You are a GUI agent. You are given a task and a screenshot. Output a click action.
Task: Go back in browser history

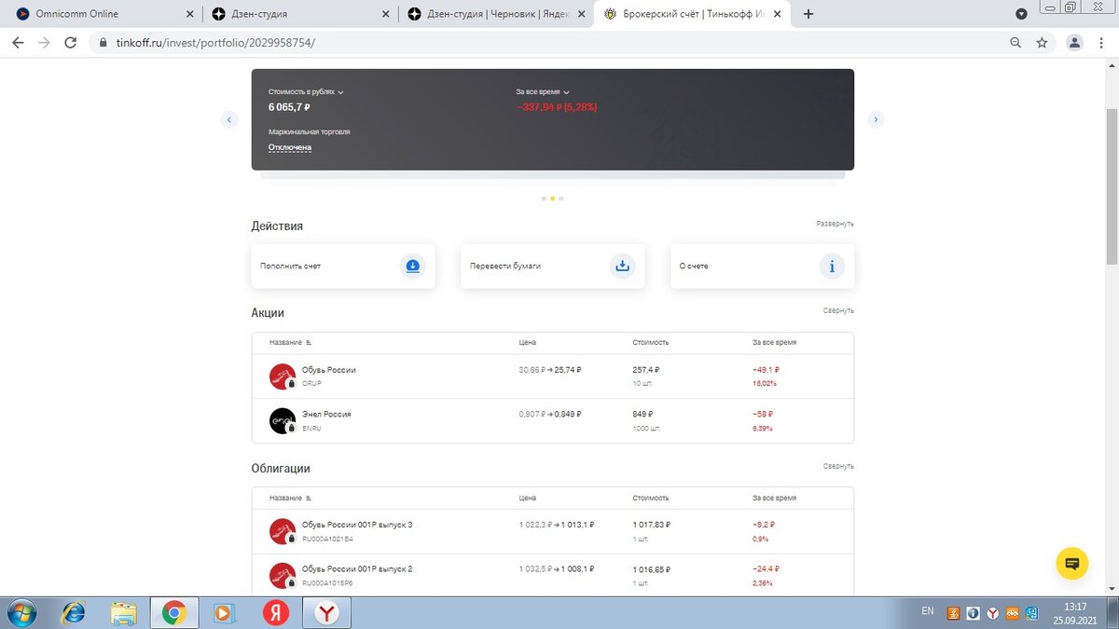click(x=18, y=43)
